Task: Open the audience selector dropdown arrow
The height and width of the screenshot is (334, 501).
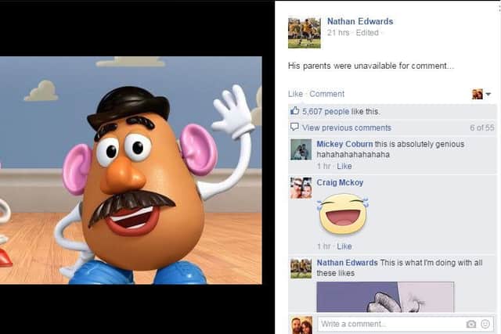Action: (x=488, y=94)
